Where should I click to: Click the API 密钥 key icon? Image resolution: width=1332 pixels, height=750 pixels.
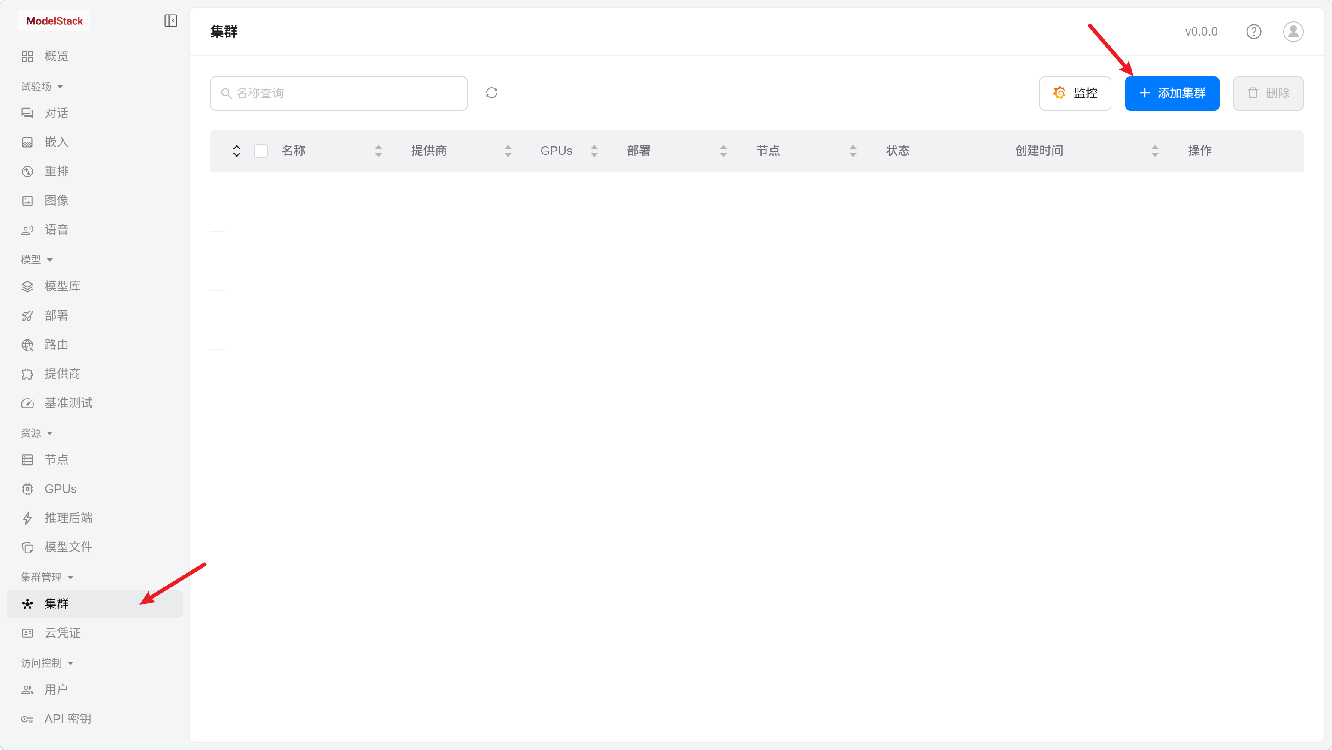pos(27,719)
